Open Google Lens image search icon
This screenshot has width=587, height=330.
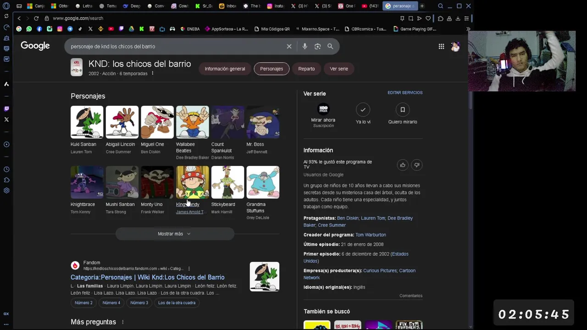317,46
